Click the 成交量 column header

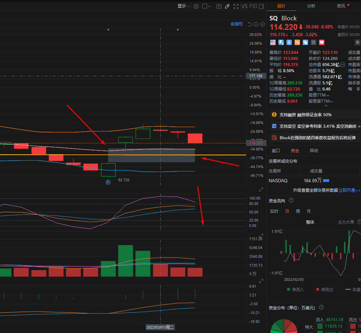316,171
